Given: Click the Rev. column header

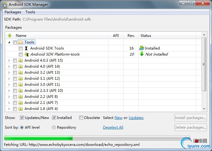Looking at the screenshot, I should point(131,36).
